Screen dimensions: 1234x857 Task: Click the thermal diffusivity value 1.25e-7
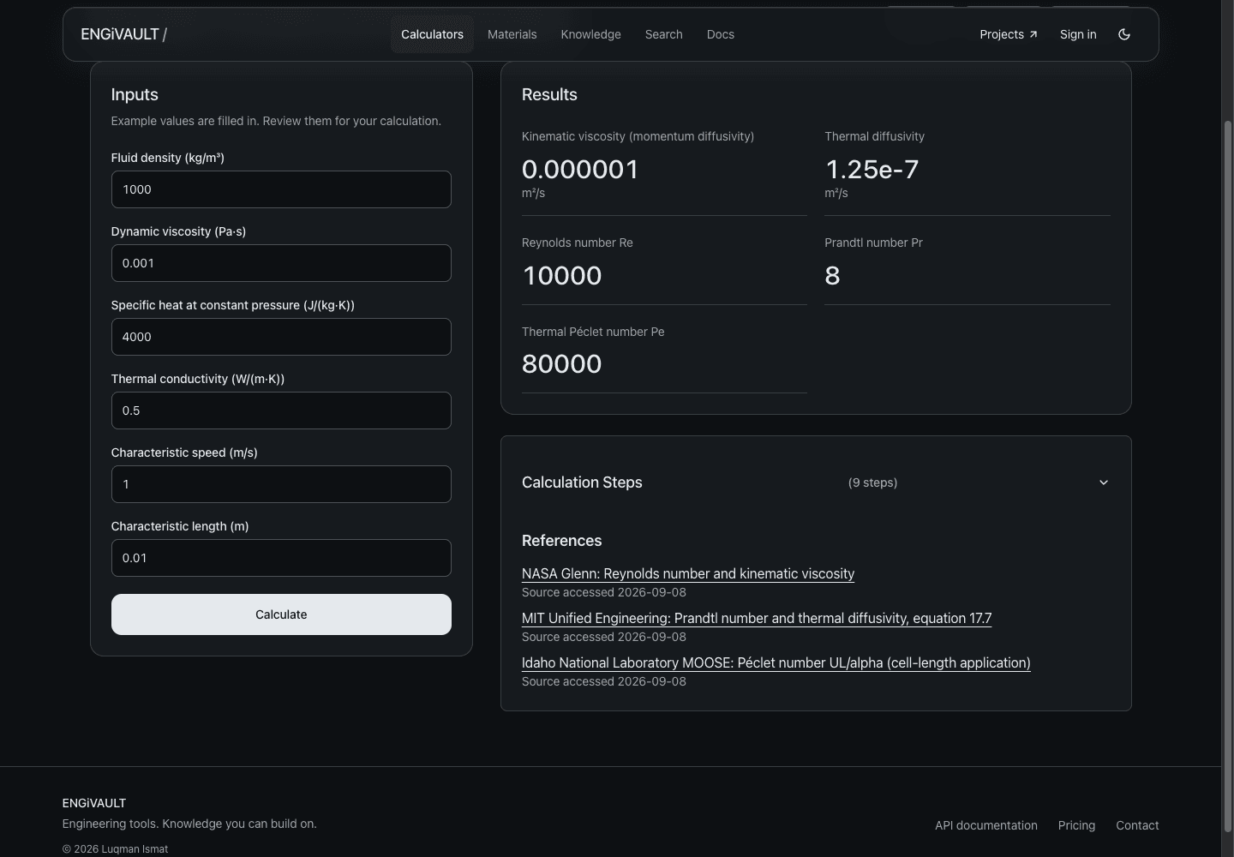click(x=872, y=169)
